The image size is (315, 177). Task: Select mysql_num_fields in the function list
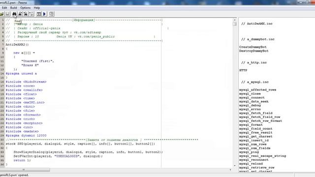pos(255,148)
